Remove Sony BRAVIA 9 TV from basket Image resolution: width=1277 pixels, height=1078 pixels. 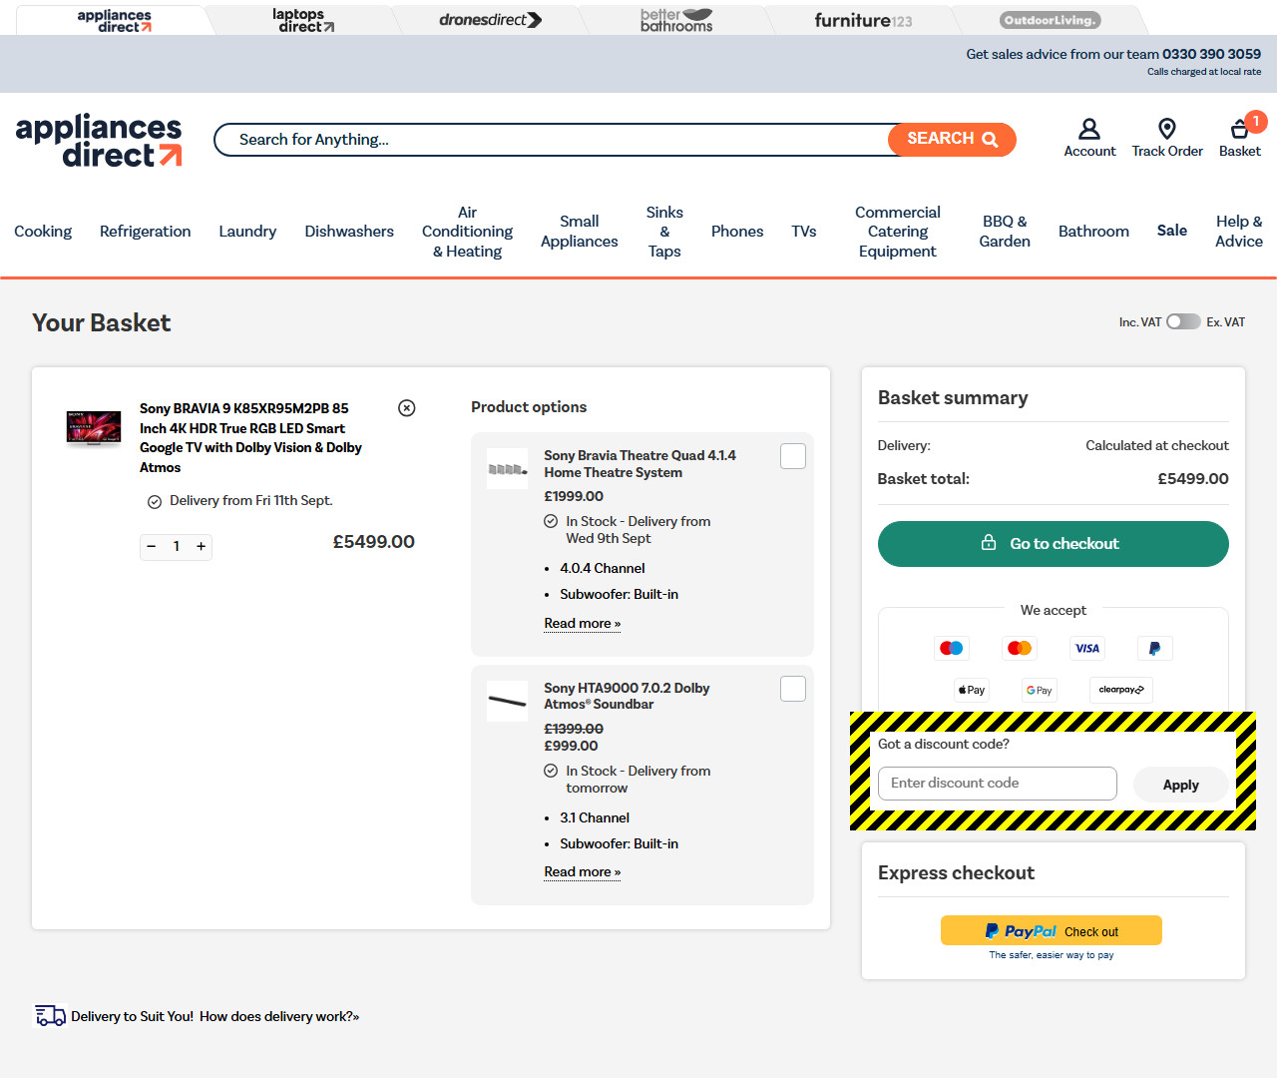coord(407,407)
